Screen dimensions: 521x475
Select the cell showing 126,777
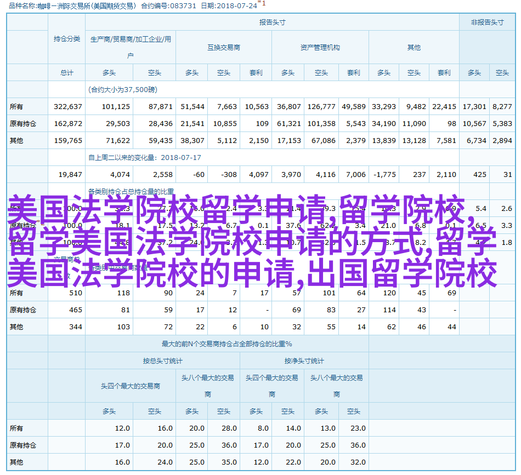[x=321, y=107]
